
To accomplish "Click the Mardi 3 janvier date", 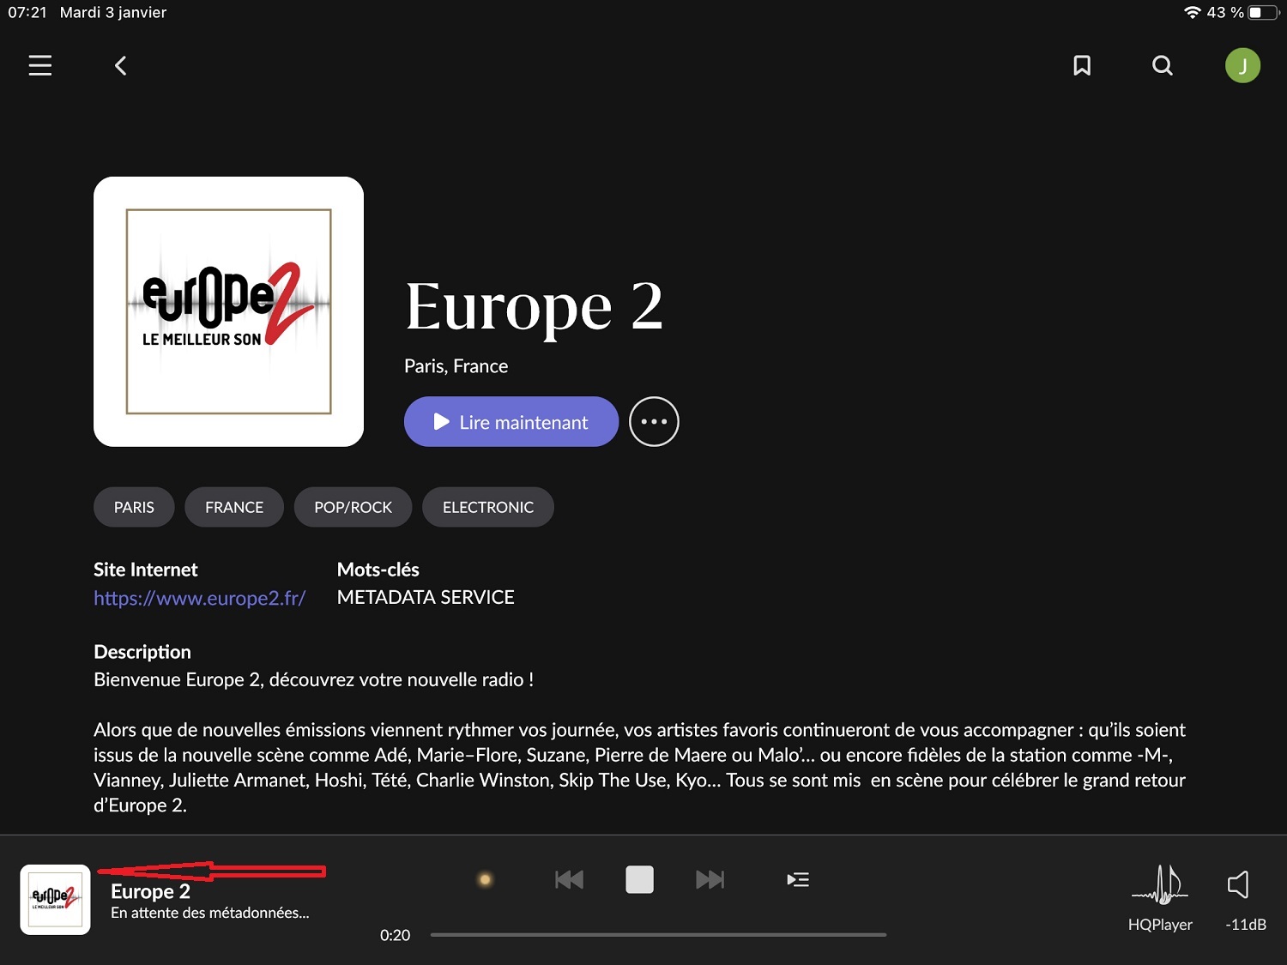I will pyautogui.click(x=113, y=12).
